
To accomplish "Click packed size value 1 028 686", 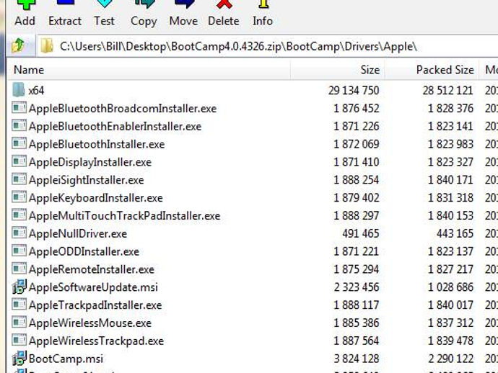I will tap(450, 287).
